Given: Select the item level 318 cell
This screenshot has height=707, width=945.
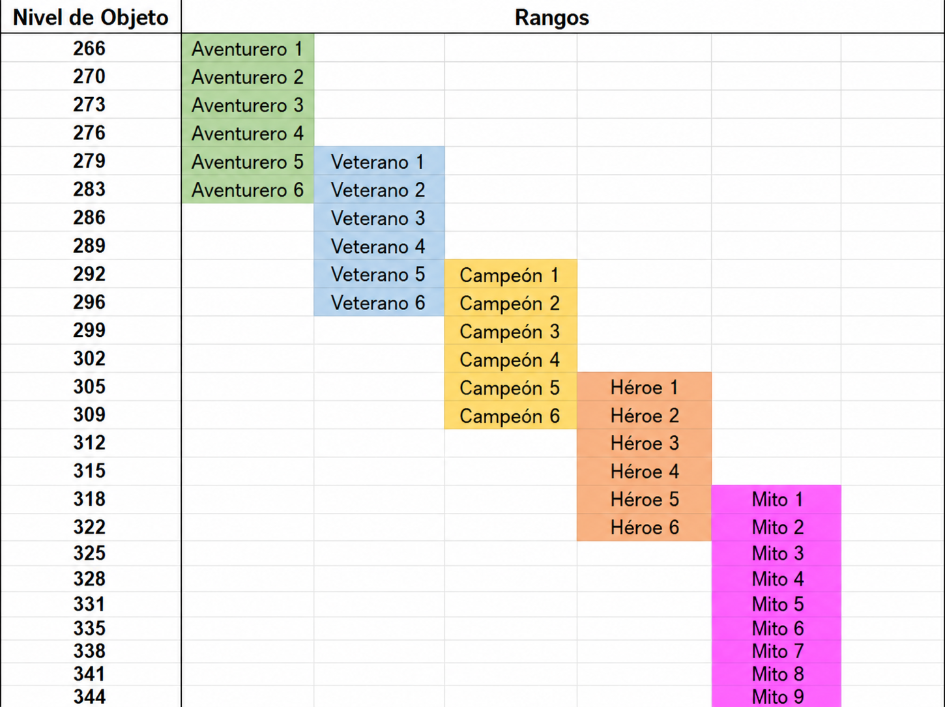Looking at the screenshot, I should tap(91, 500).
